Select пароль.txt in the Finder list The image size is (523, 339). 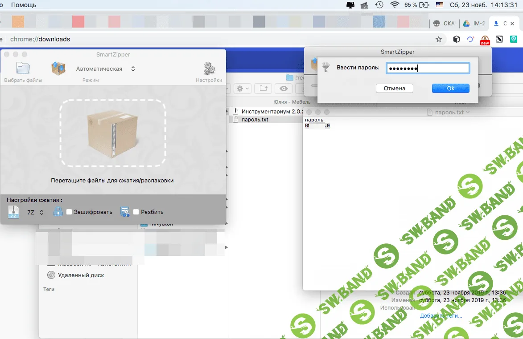(x=255, y=120)
